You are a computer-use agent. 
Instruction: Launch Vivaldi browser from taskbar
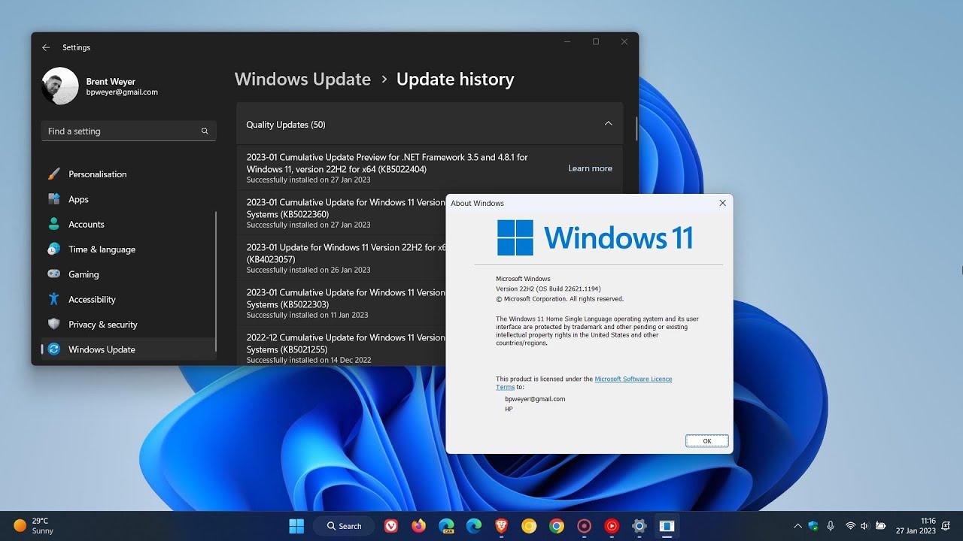click(x=391, y=526)
